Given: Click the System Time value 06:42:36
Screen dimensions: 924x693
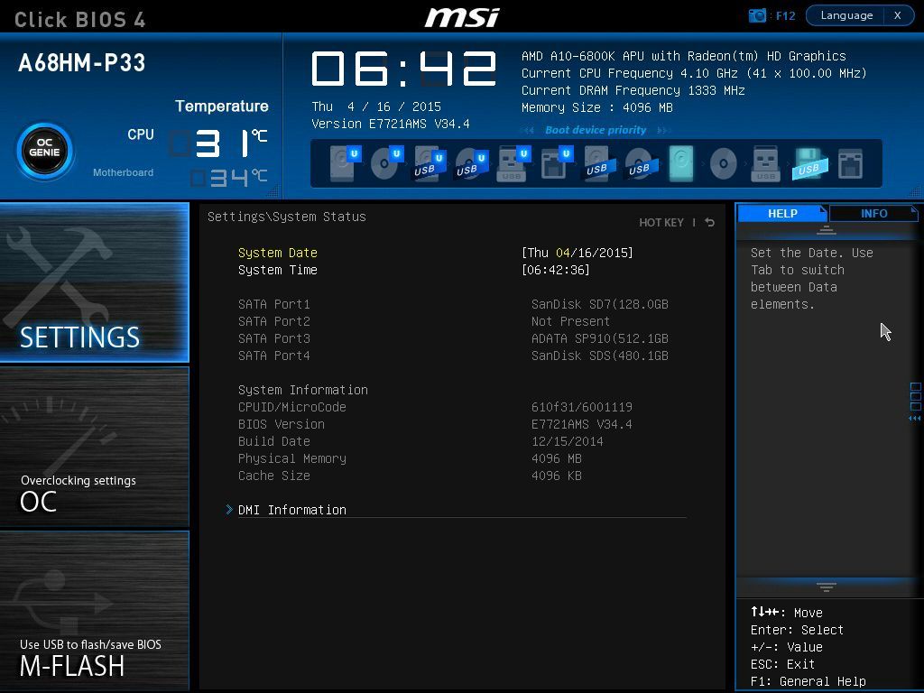Looking at the screenshot, I should click(556, 270).
